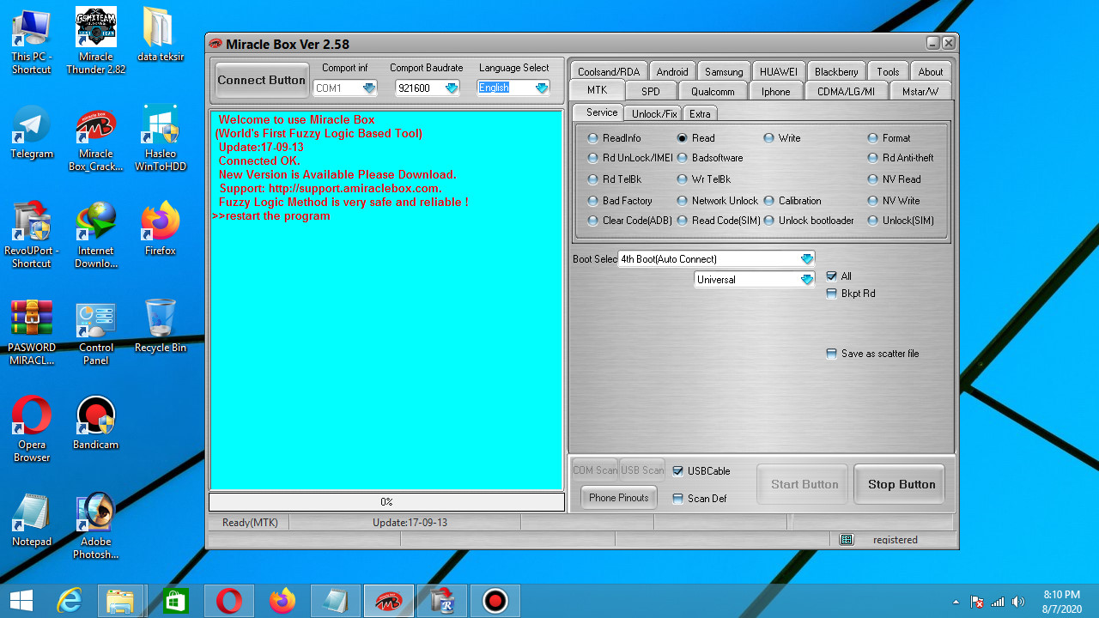Select the PASWORD MiRACL archive icon
1099x618 pixels.
[32, 332]
